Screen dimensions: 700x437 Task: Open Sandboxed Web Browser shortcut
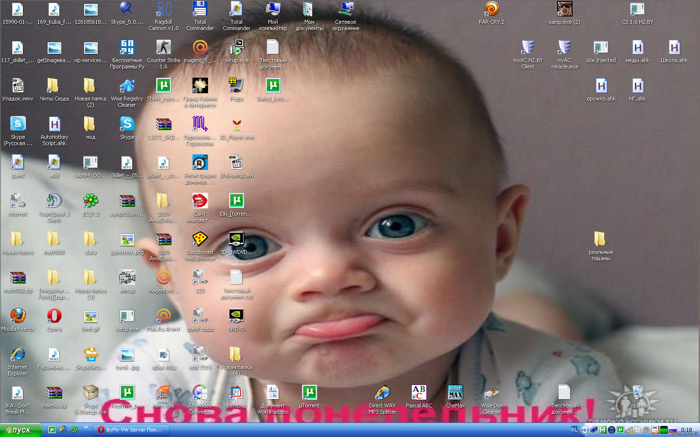200,246
